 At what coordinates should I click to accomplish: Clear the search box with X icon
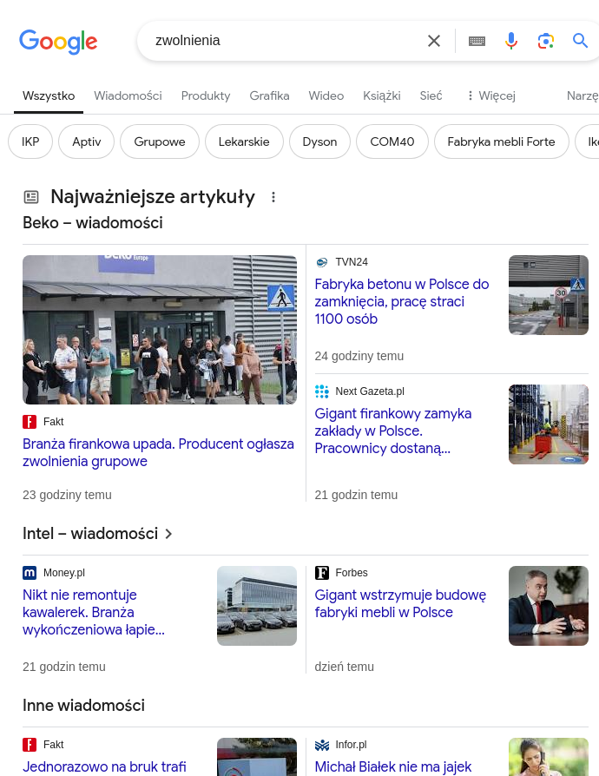(x=434, y=41)
